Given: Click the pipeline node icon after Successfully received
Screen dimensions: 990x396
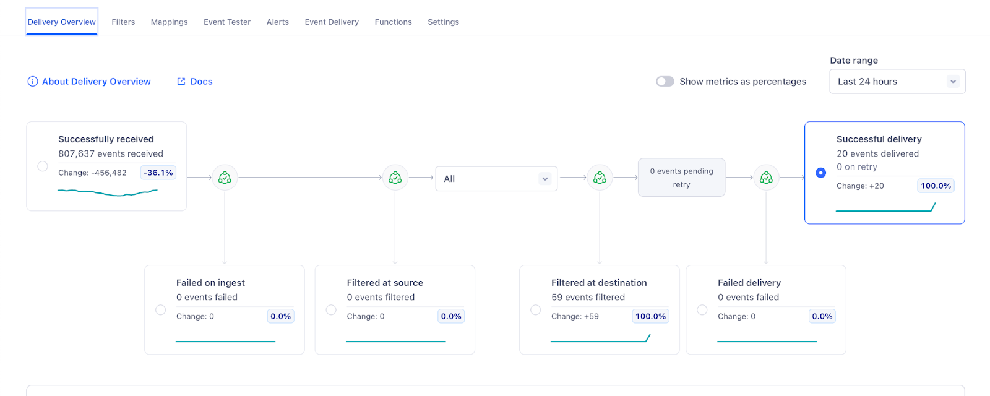Looking at the screenshot, I should coord(225,178).
